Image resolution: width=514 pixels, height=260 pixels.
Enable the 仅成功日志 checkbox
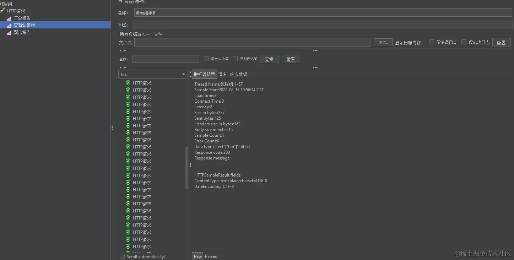(464, 42)
